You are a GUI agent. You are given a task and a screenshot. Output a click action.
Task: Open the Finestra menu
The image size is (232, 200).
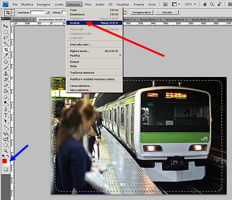click(139, 4)
